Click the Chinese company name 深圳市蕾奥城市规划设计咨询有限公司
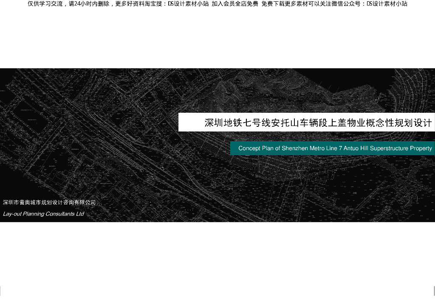This screenshot has width=435, height=307. point(49,203)
